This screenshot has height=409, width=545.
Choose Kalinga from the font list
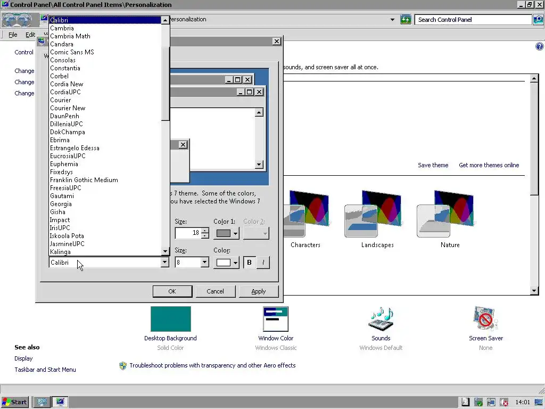click(x=105, y=252)
